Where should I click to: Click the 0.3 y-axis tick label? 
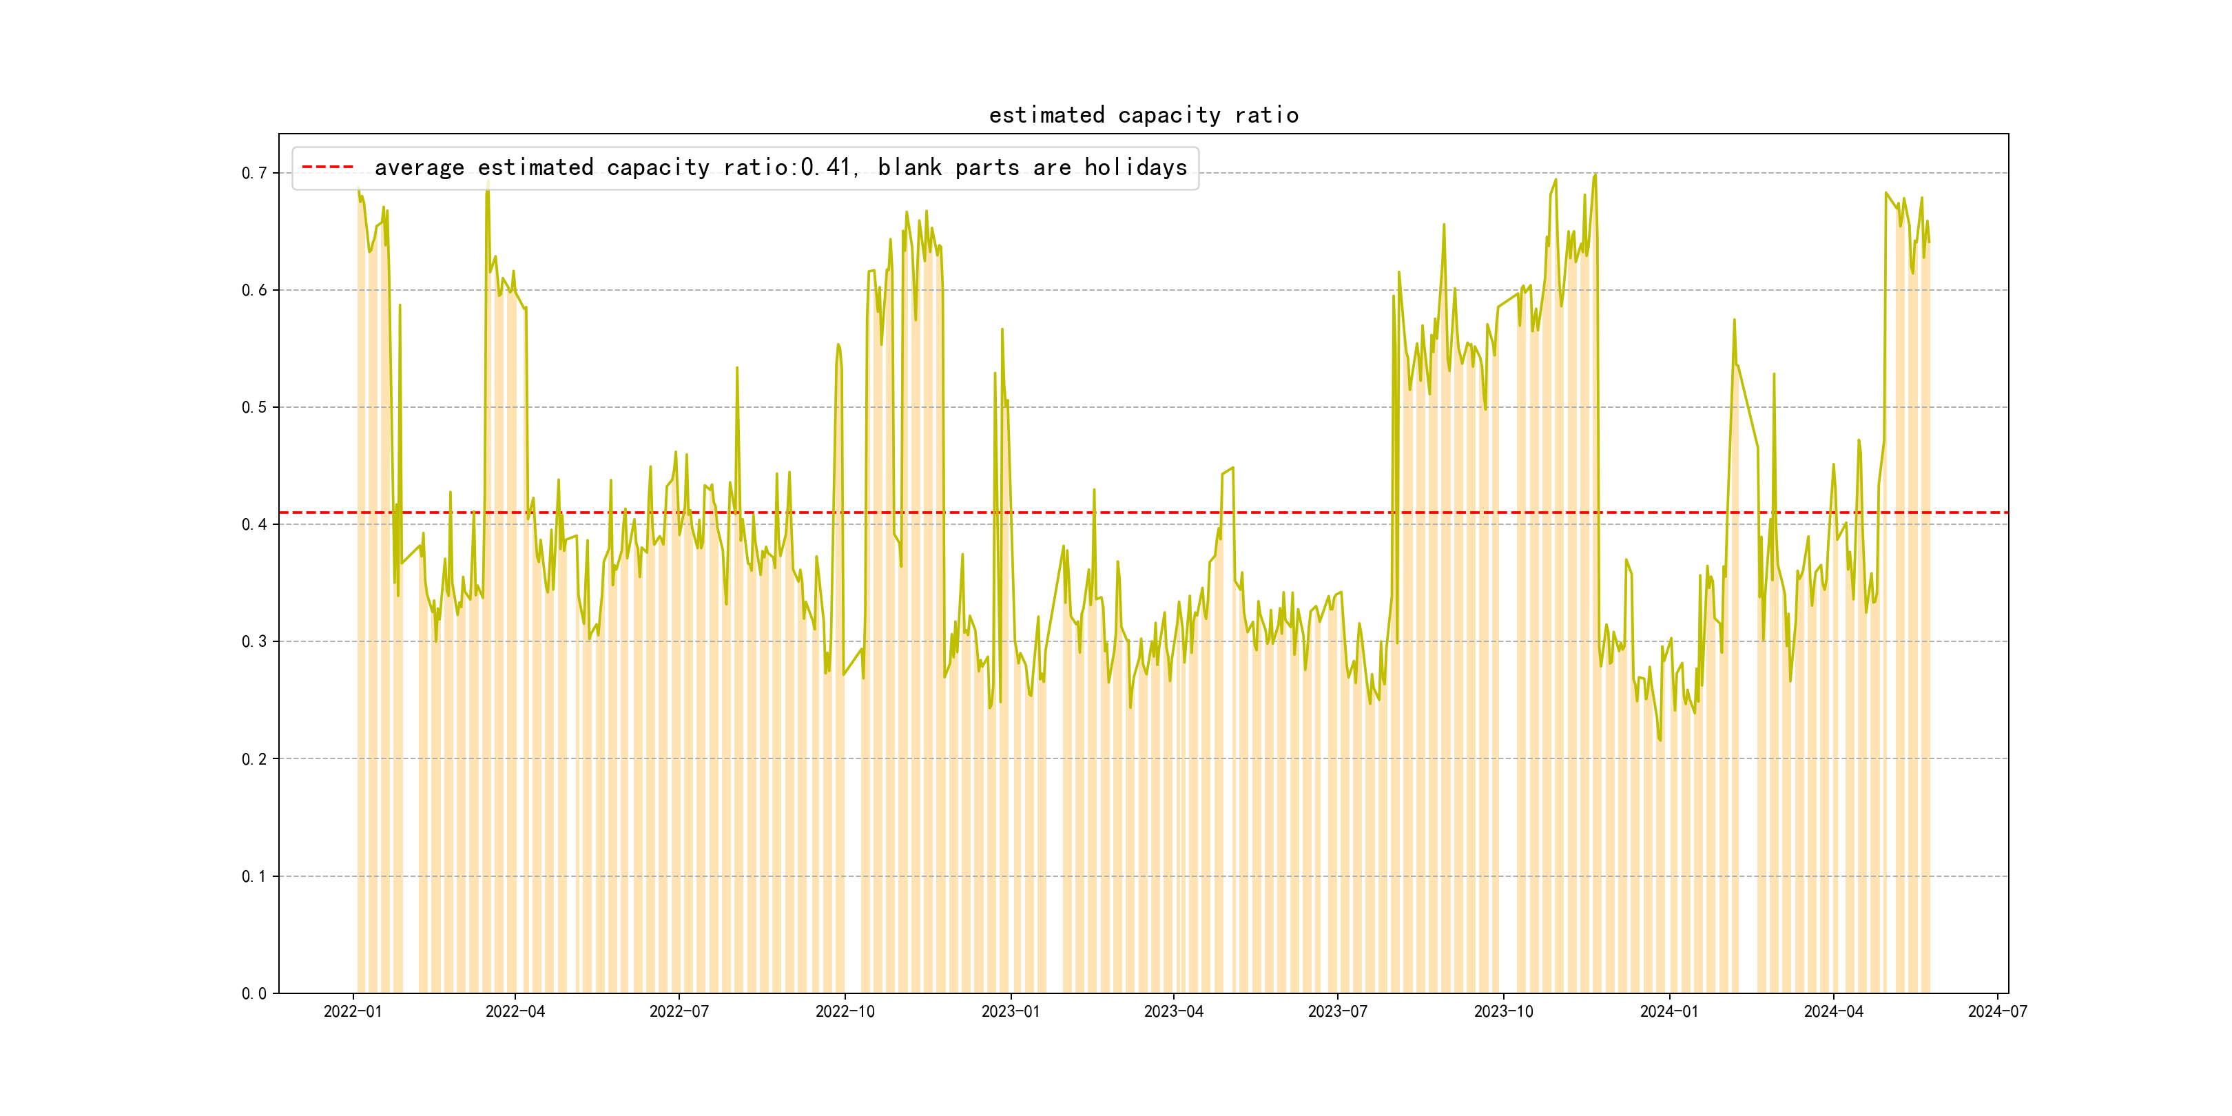click(x=254, y=642)
